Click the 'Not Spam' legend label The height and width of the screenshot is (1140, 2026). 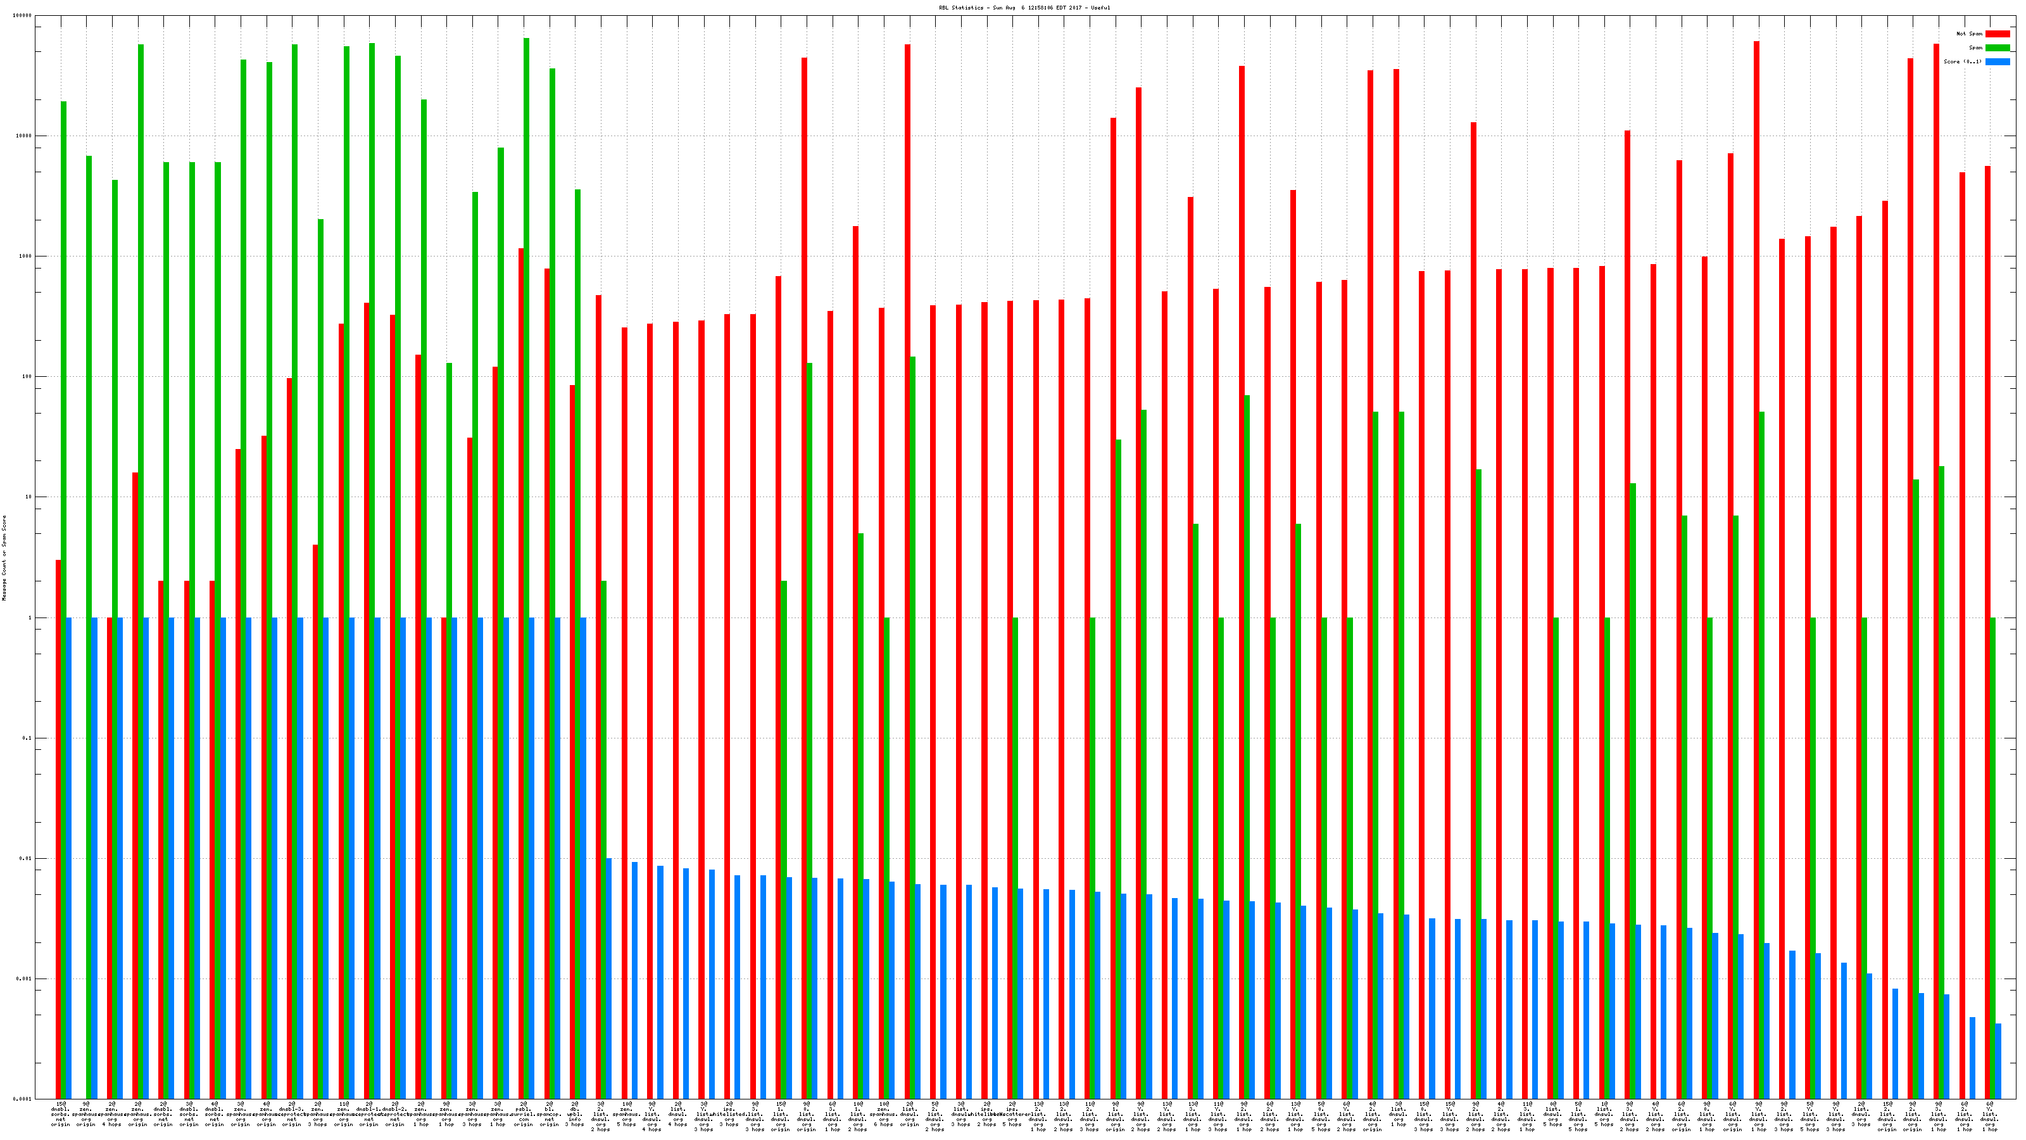pos(1970,34)
